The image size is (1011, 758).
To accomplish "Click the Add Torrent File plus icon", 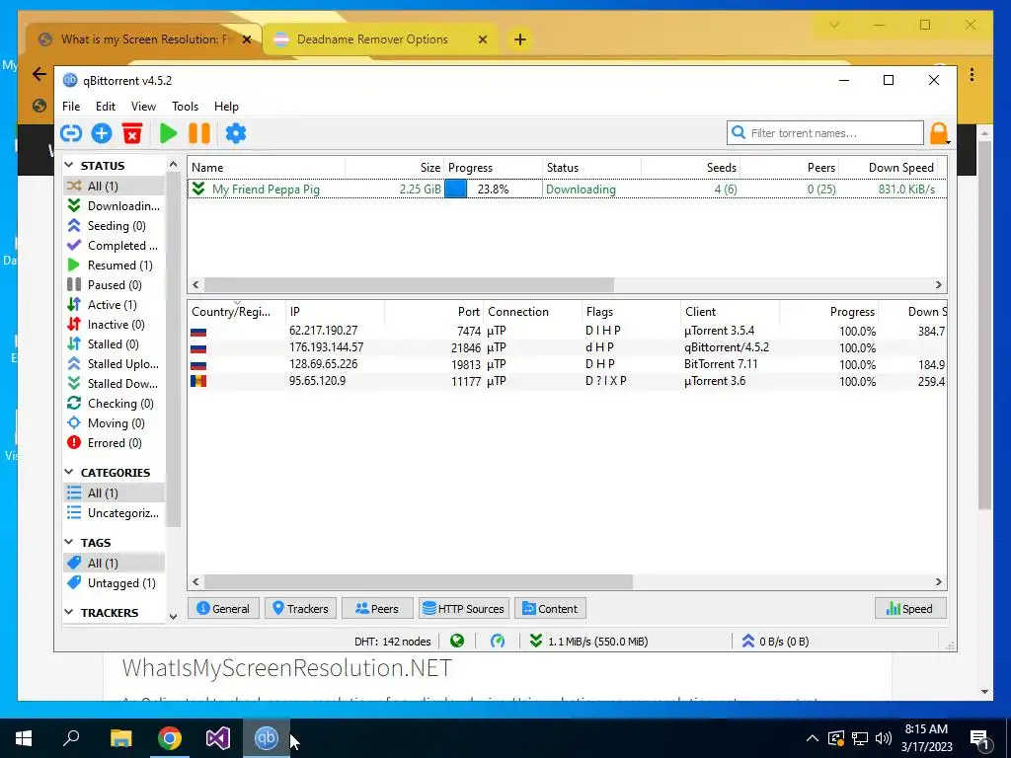I will tap(102, 133).
